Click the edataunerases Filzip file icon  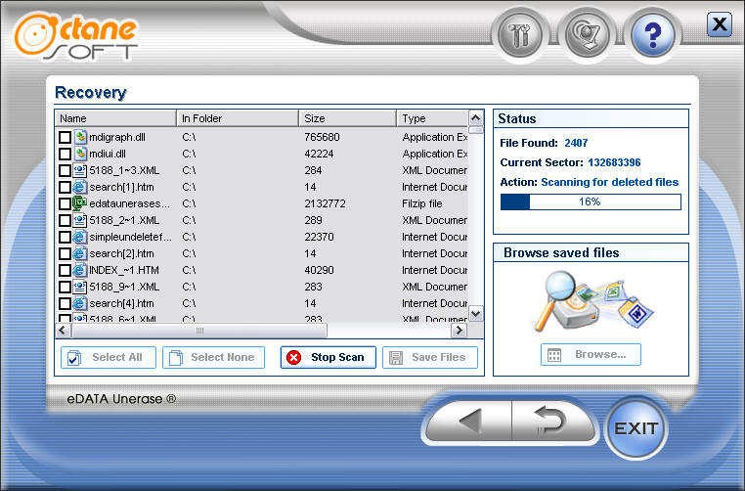(x=80, y=203)
